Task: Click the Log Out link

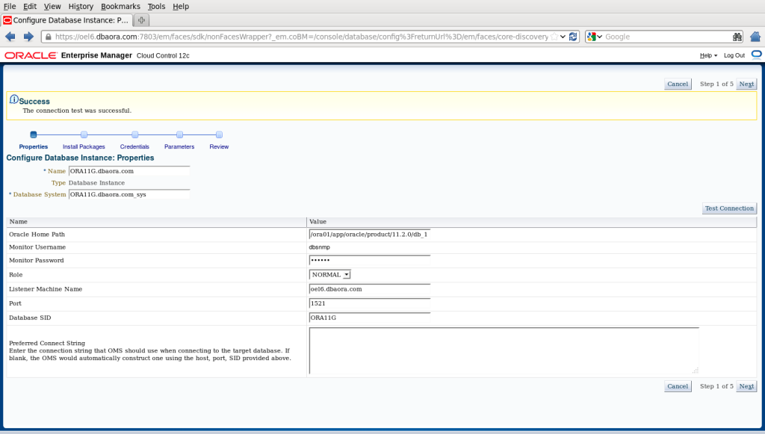Action: click(734, 55)
